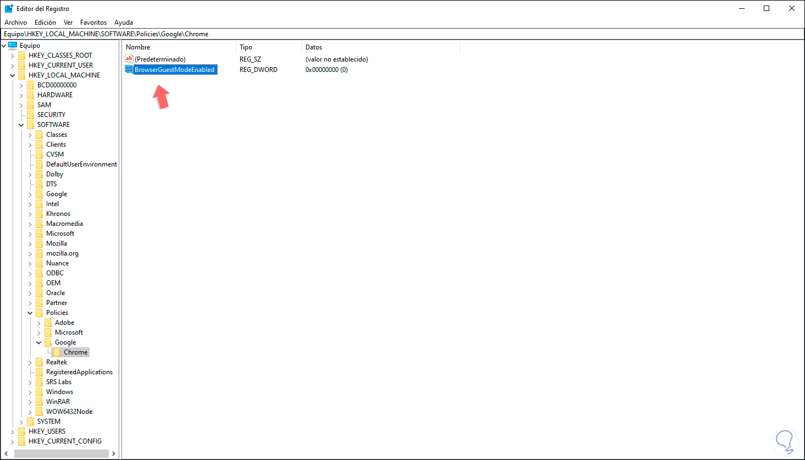Click the Adobe folder icon
The height and width of the screenshot is (460, 805).
pyautogui.click(x=48, y=323)
